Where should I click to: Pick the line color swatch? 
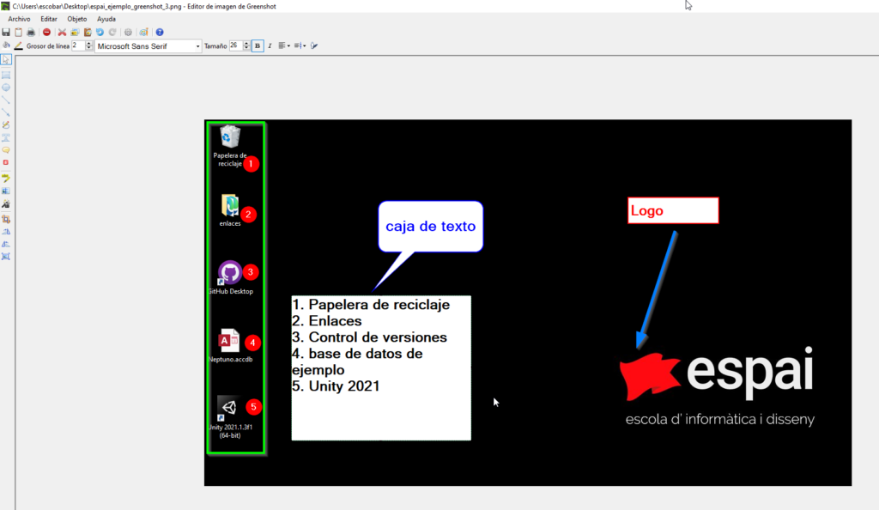[18, 46]
